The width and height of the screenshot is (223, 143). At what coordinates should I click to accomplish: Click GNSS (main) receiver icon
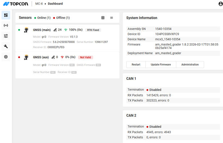coord(26,30)
